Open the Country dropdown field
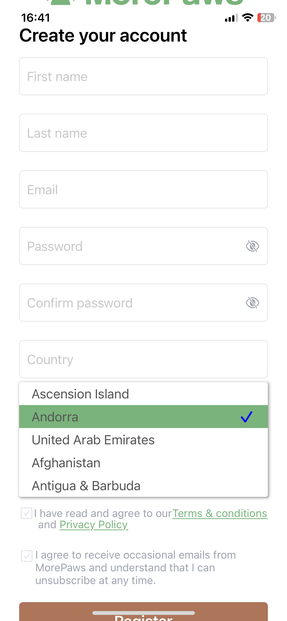This screenshot has width=287, height=621. tap(143, 359)
